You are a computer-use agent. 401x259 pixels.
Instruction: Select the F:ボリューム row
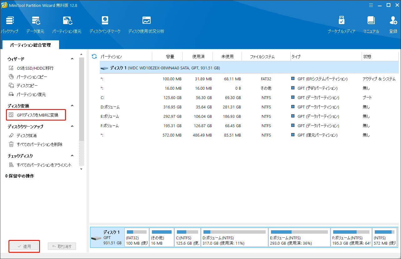pyautogui.click(x=249, y=126)
